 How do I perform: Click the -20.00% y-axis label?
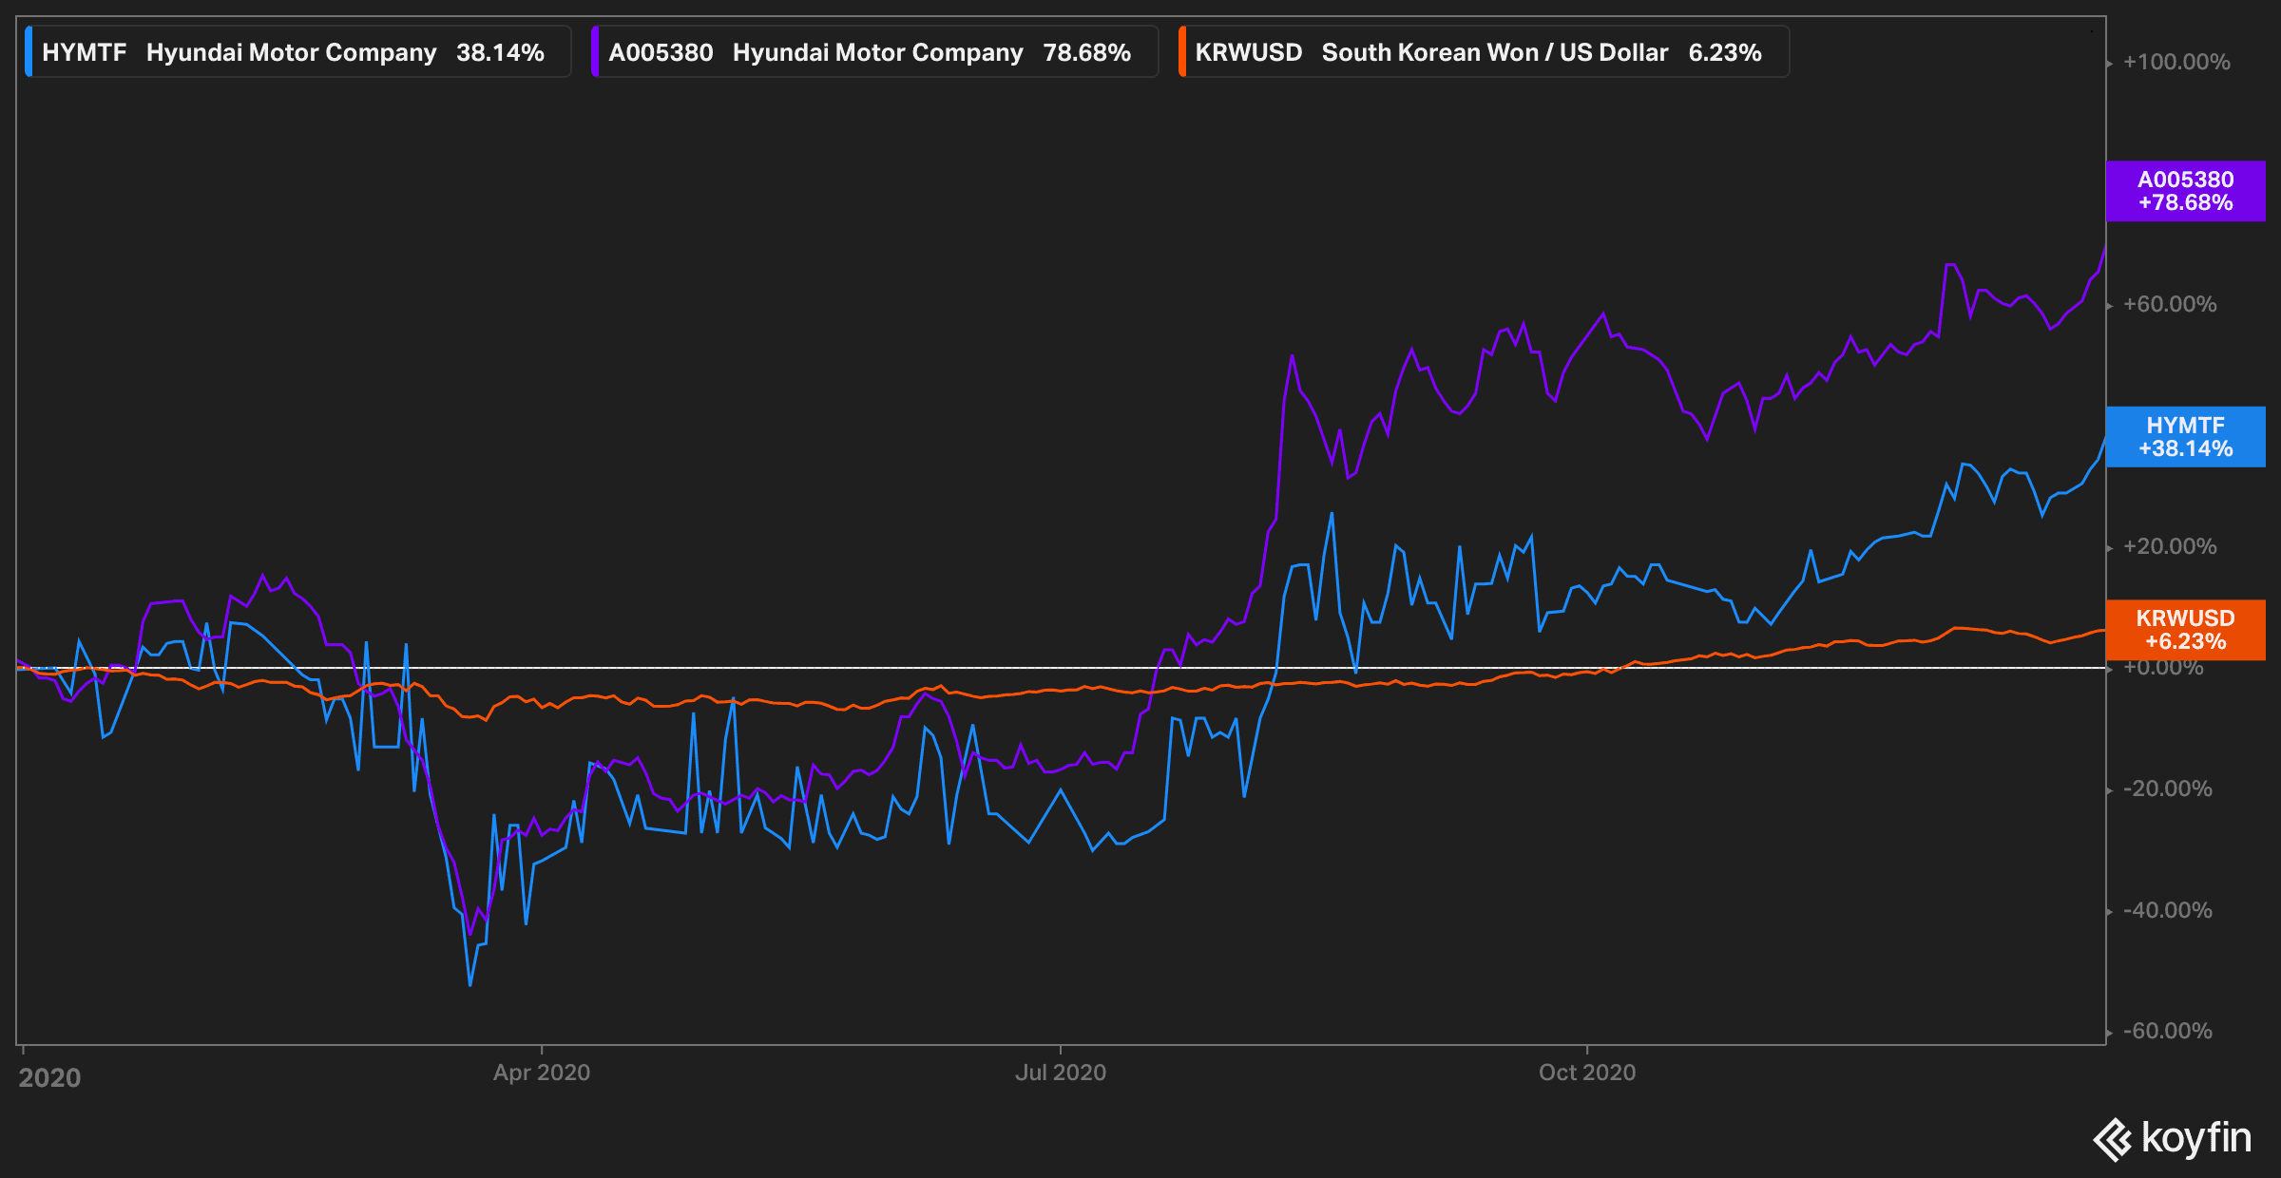click(x=2168, y=788)
